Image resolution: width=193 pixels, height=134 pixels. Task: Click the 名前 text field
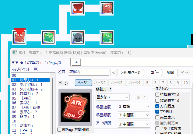88,72
